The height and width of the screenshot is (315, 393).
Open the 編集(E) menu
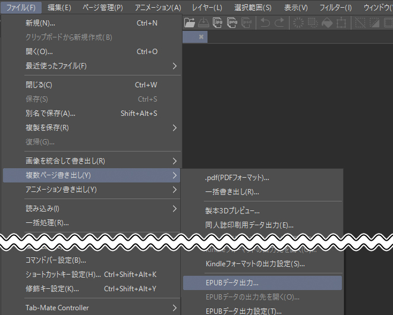[x=59, y=8]
